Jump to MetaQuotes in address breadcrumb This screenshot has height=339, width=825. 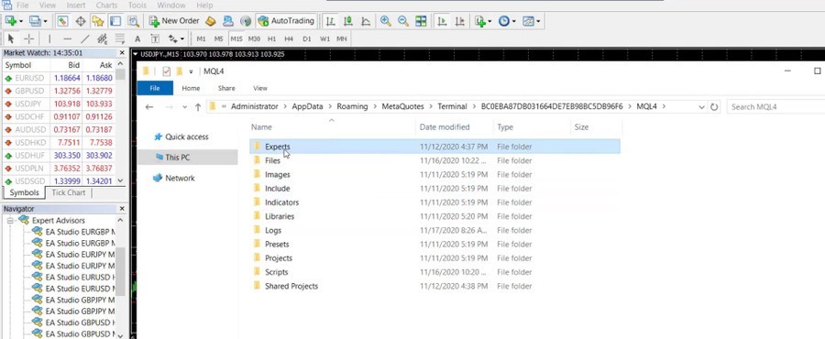pyautogui.click(x=402, y=106)
